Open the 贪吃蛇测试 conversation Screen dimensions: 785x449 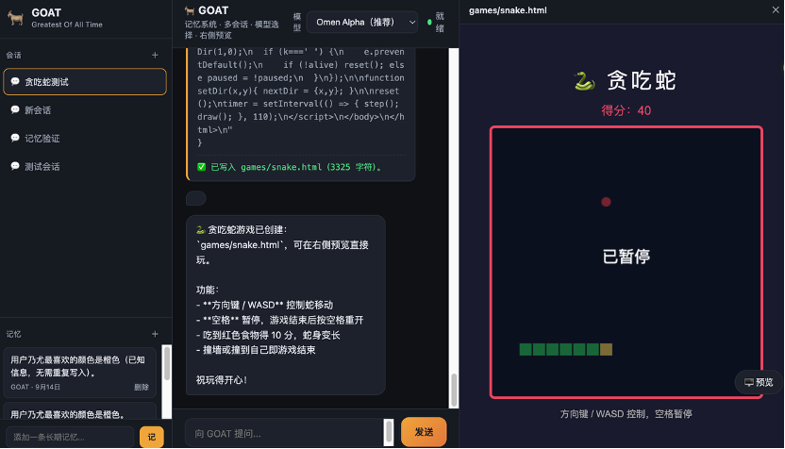85,81
